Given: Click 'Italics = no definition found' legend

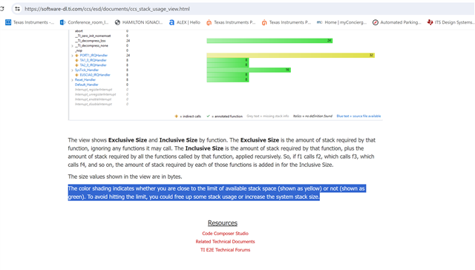Looking at the screenshot, I should 312,116.
